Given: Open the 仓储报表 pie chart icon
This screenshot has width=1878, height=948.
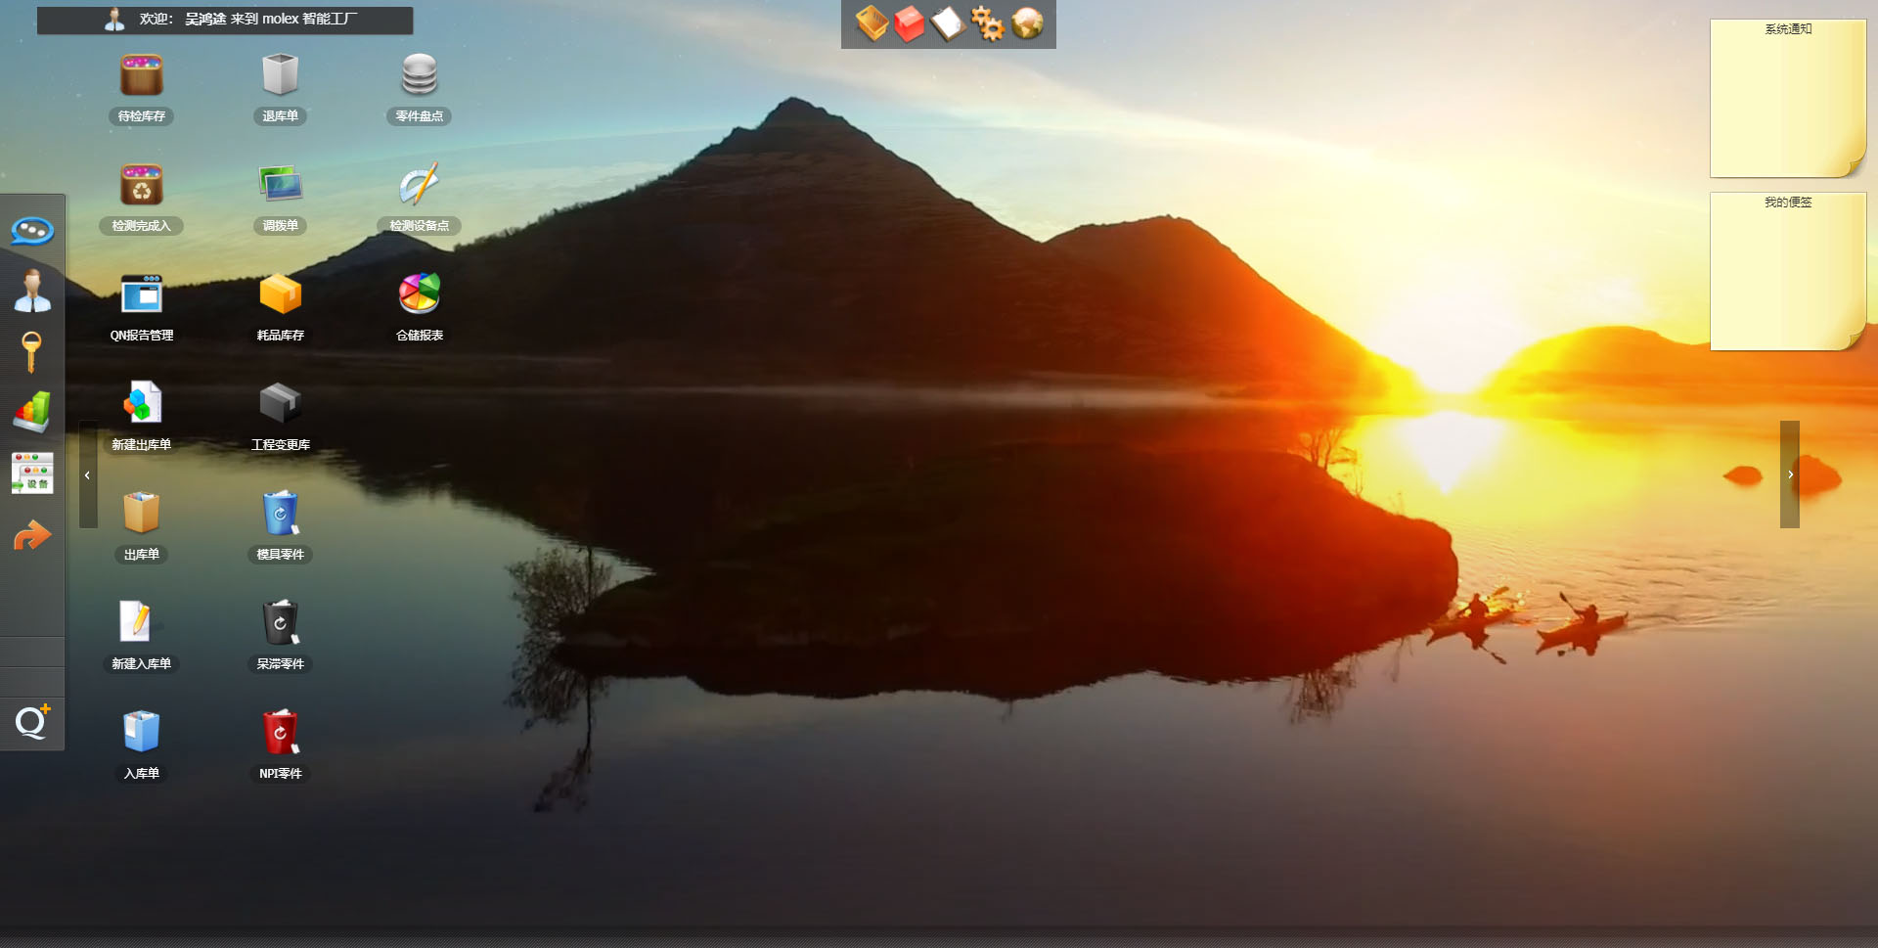Looking at the screenshot, I should pyautogui.click(x=420, y=295).
